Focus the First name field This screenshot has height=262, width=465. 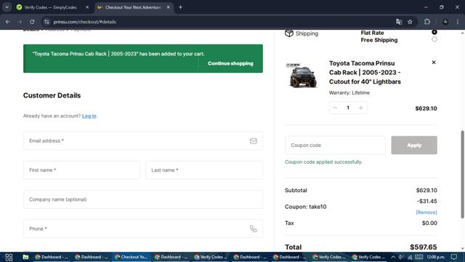pos(82,170)
